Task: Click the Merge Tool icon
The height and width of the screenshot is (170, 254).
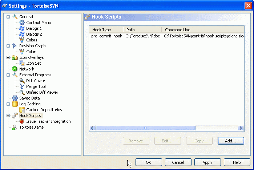Action: click(22, 86)
